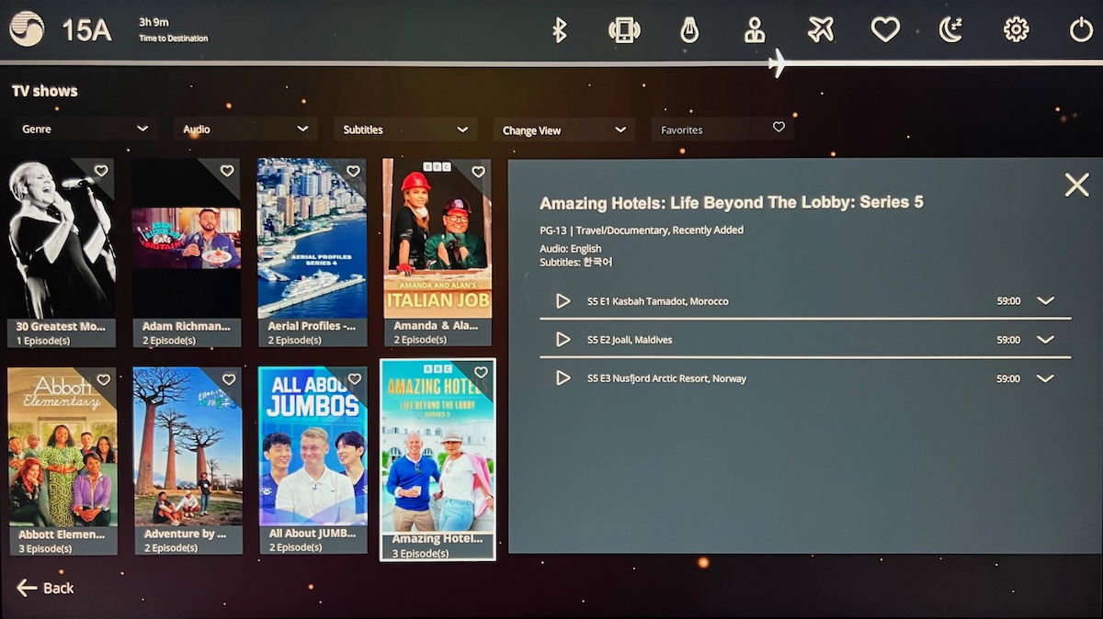The width and height of the screenshot is (1103, 619).
Task: Favorite the 30 Greatest Moments show
Action: point(101,171)
